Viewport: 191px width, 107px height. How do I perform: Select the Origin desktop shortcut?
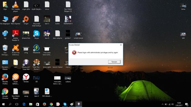[26, 20]
